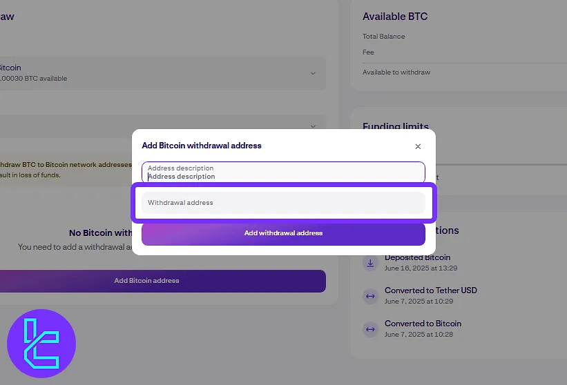Image resolution: width=567 pixels, height=385 pixels.
Task: Open the Converted to Tether USD transaction
Action: (x=430, y=290)
